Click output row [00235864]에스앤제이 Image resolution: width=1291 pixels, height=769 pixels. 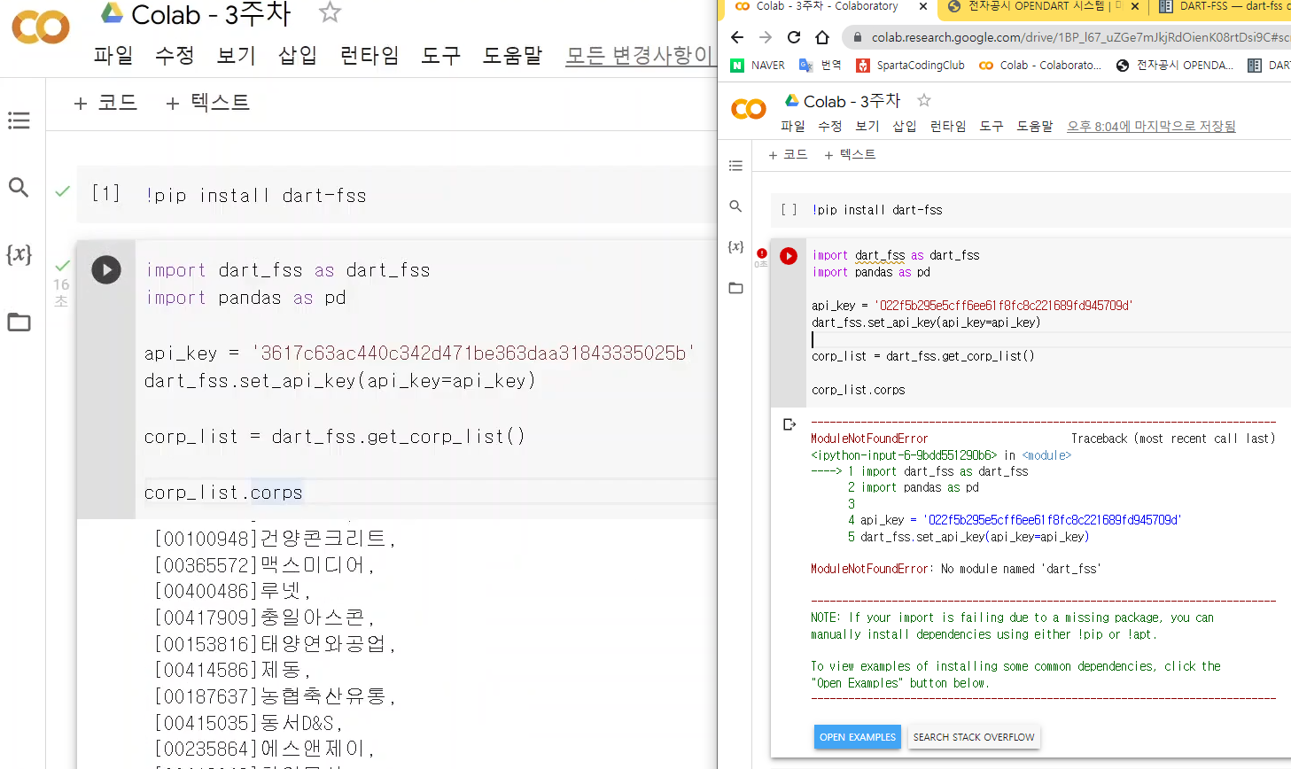[264, 749]
